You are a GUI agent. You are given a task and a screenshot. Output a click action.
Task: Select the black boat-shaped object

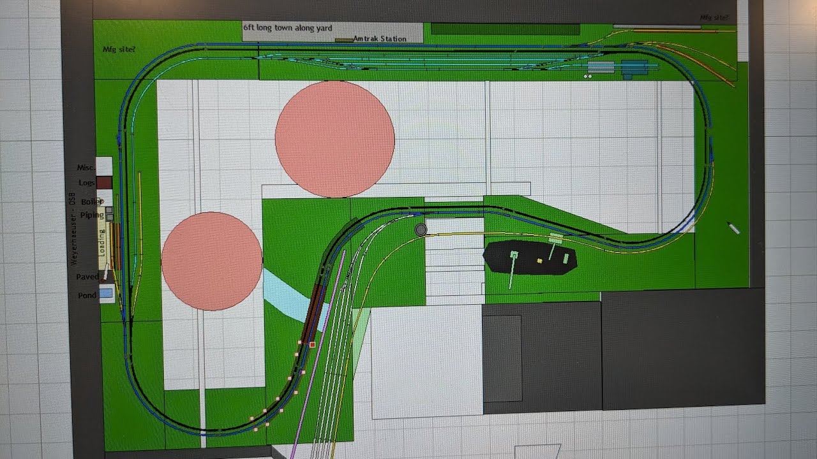[530, 258]
